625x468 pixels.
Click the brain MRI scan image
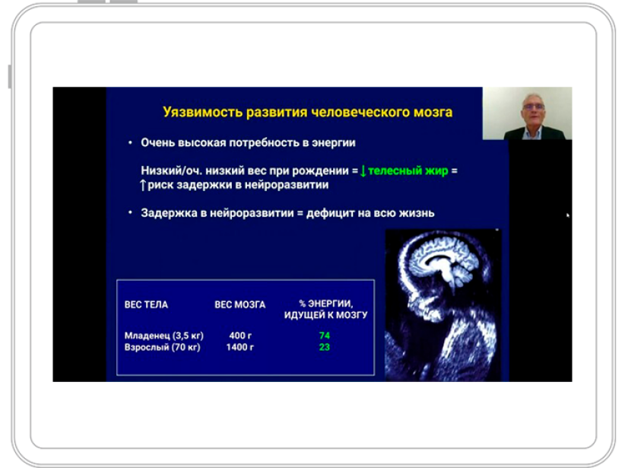coord(443,305)
